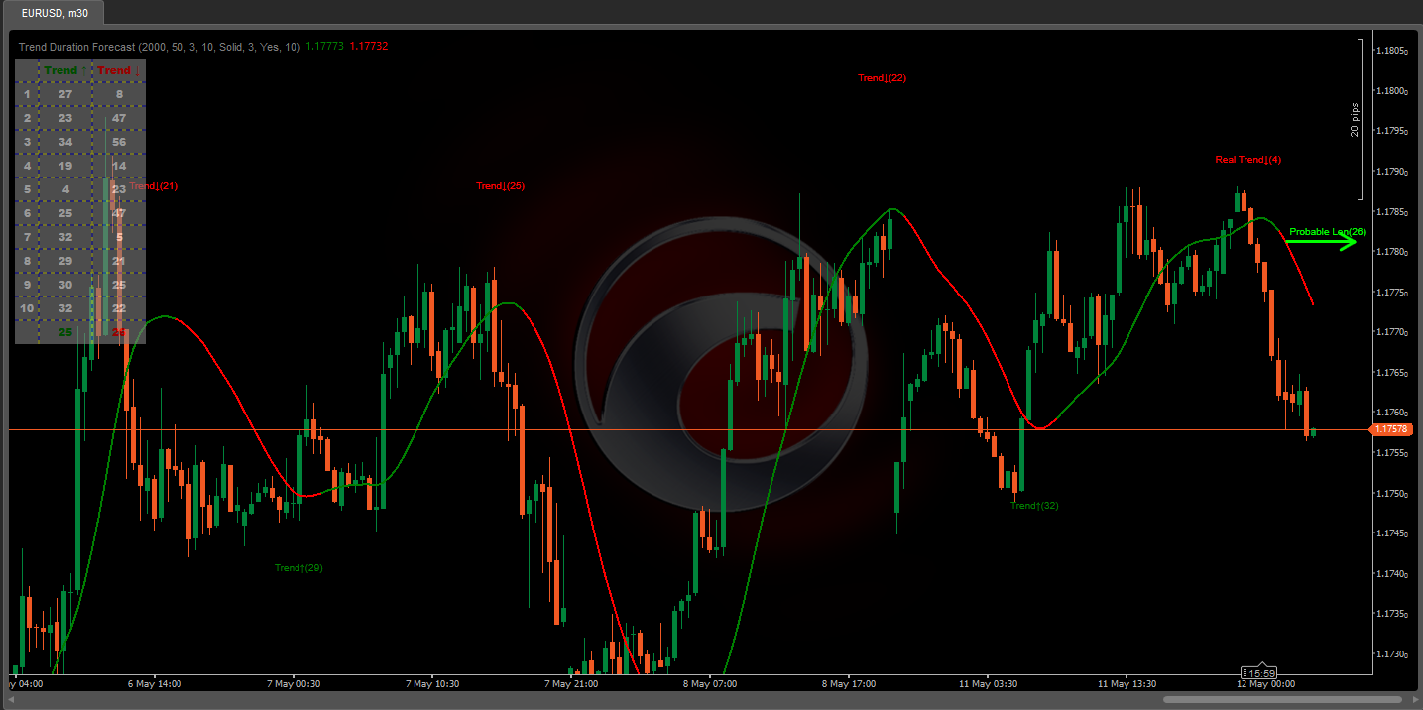This screenshot has width=1423, height=710.
Task: Click the 1.1805 price axis label
Action: [x=1392, y=51]
